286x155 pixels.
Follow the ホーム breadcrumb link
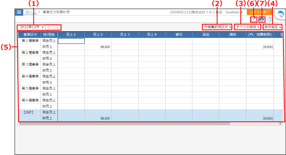coord(30,12)
